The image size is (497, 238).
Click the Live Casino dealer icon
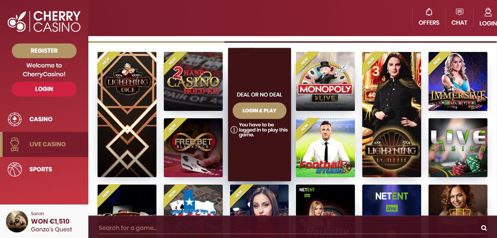tap(15, 144)
